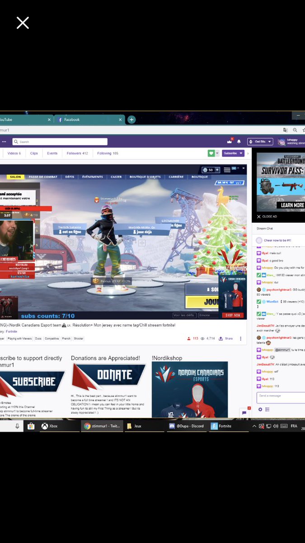The width and height of the screenshot is (305, 543).
Task: Open the SALON tab in game stream
Action: (15, 176)
